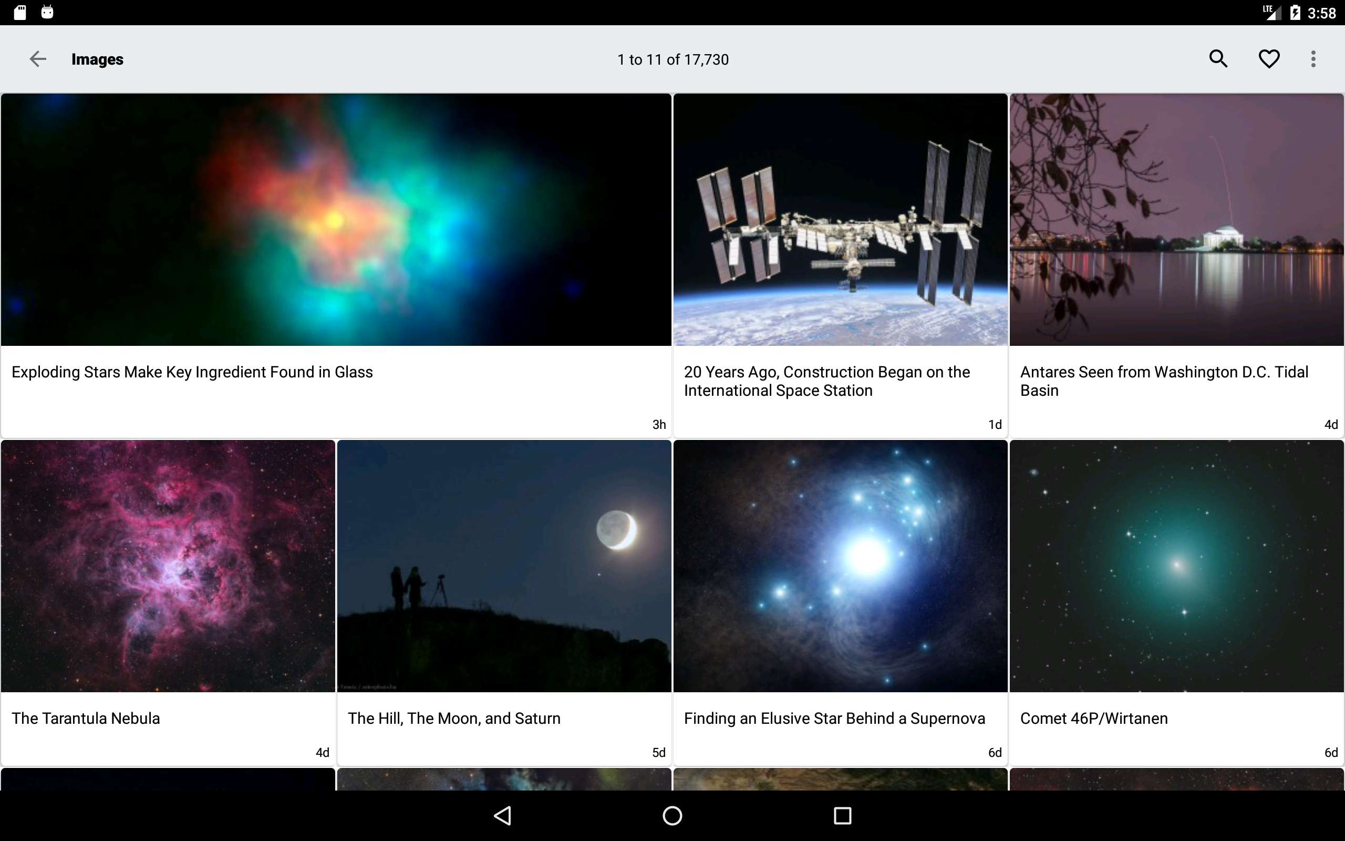This screenshot has width=1345, height=841.
Task: Select the Images screen title
Action: pos(97,59)
